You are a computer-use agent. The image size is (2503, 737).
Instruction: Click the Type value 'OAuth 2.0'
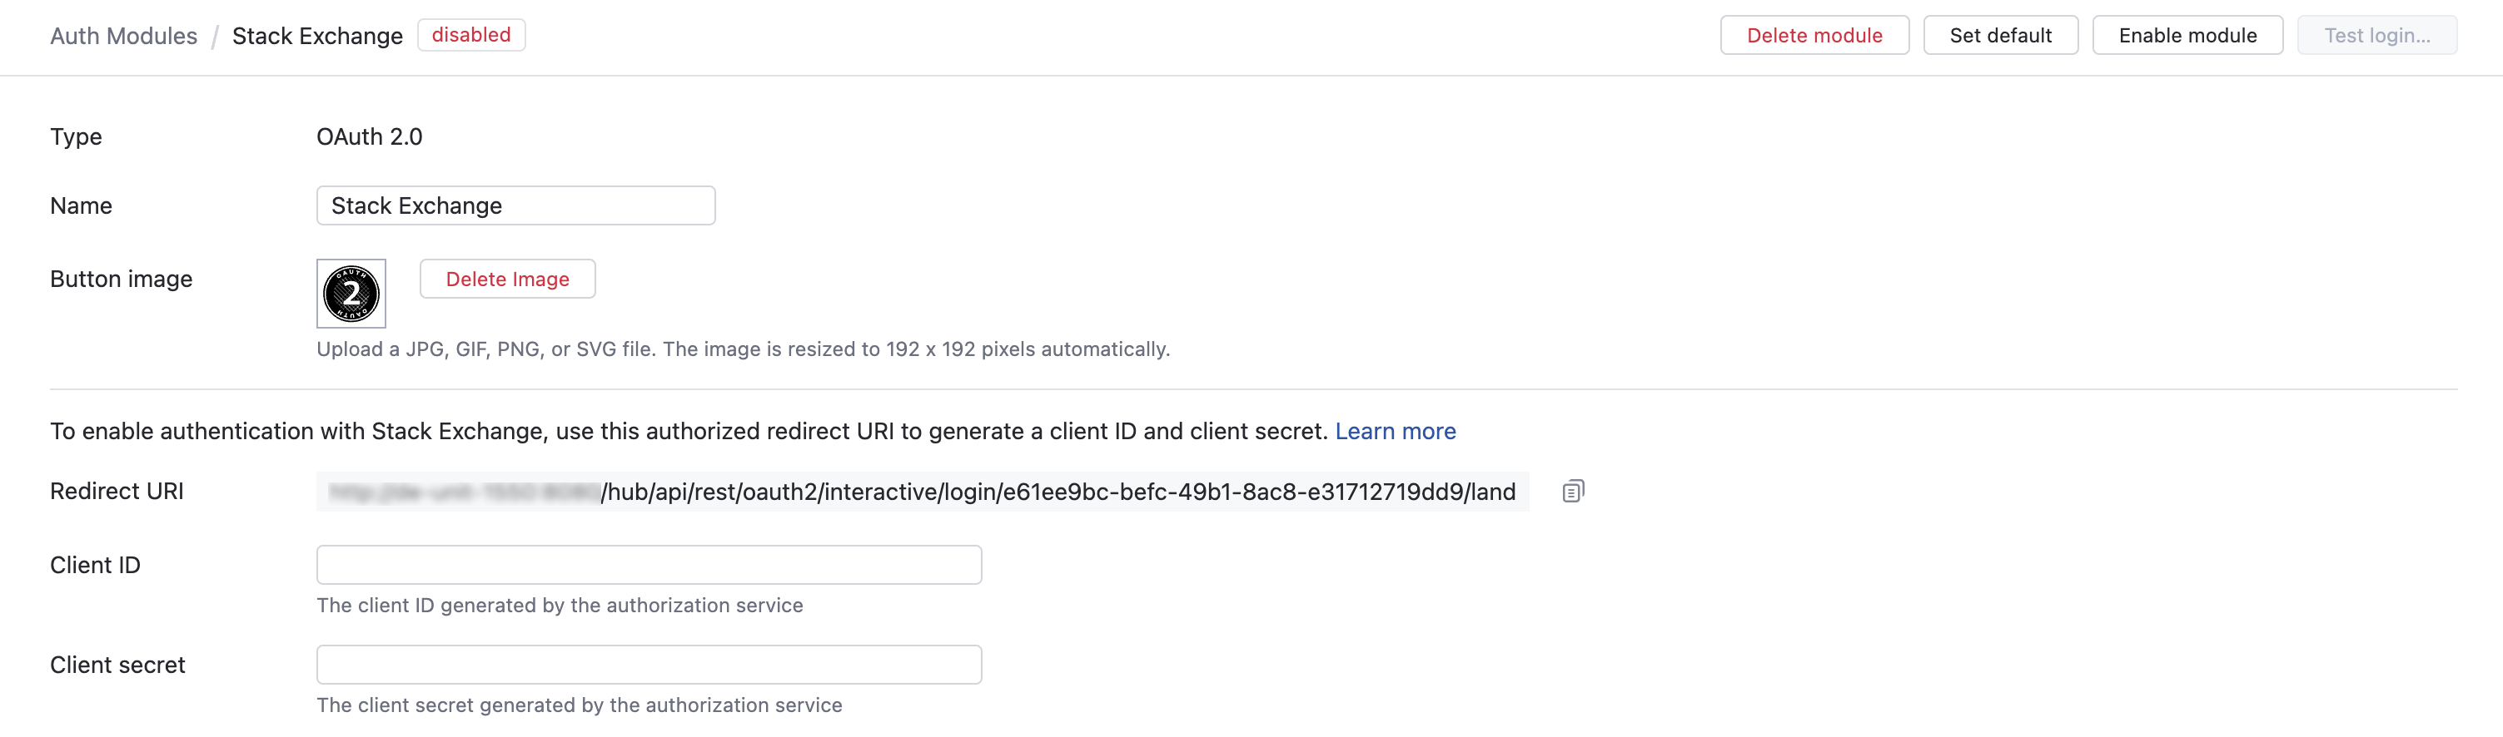[x=369, y=136]
